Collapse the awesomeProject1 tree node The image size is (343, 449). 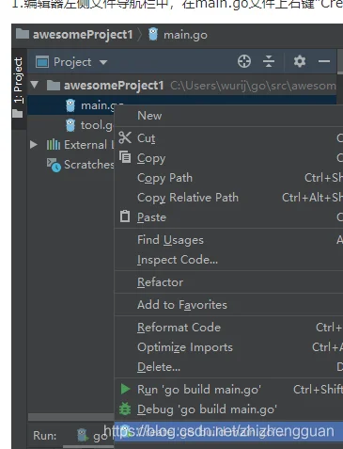coord(35,85)
